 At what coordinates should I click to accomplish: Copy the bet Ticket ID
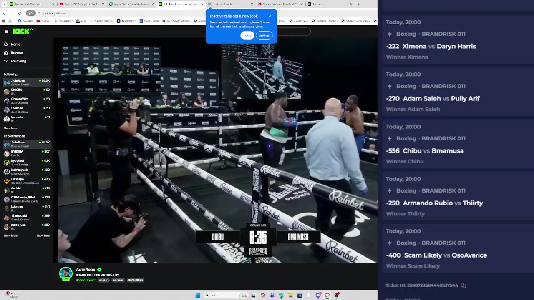point(463,285)
